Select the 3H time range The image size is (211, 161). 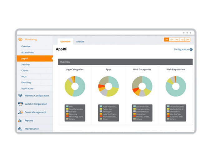[x=166, y=40]
